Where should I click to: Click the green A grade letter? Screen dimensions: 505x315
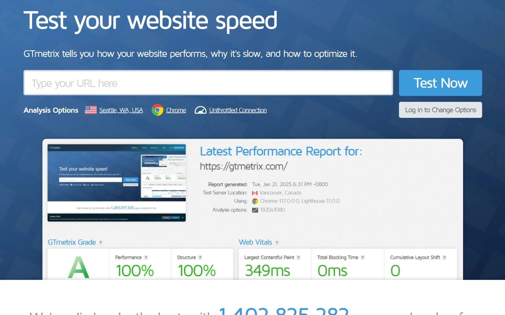78,267
